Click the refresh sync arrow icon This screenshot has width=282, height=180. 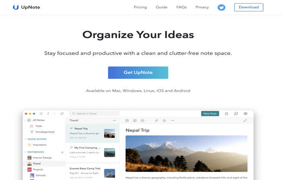pyautogui.click(x=62, y=113)
